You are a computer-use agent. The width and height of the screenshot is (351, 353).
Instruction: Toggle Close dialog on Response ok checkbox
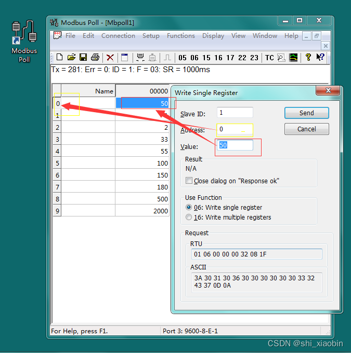[x=189, y=181]
